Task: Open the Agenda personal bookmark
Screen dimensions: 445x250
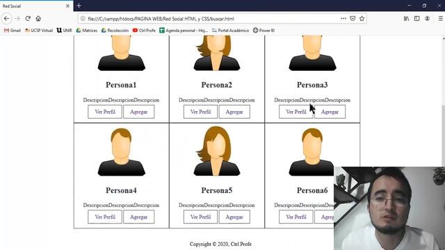Action: point(184,31)
